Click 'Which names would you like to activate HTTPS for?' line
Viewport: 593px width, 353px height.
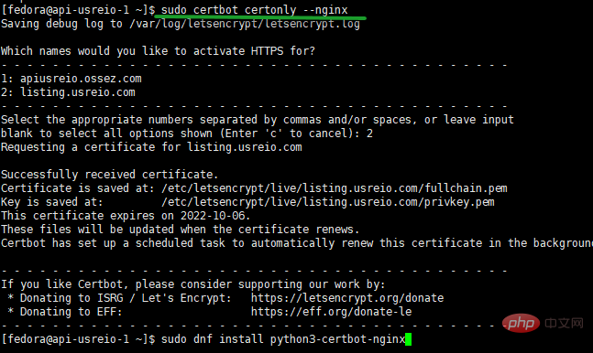[158, 51]
